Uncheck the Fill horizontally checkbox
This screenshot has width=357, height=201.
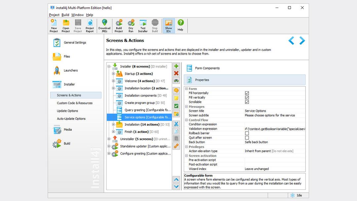click(247, 93)
